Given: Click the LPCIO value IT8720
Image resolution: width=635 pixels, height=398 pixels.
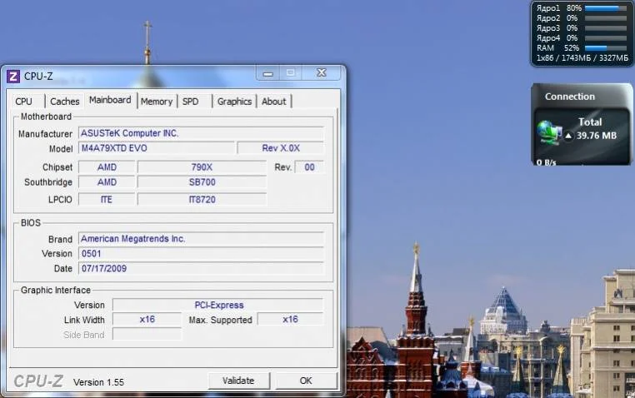Looking at the screenshot, I should click(x=202, y=199).
